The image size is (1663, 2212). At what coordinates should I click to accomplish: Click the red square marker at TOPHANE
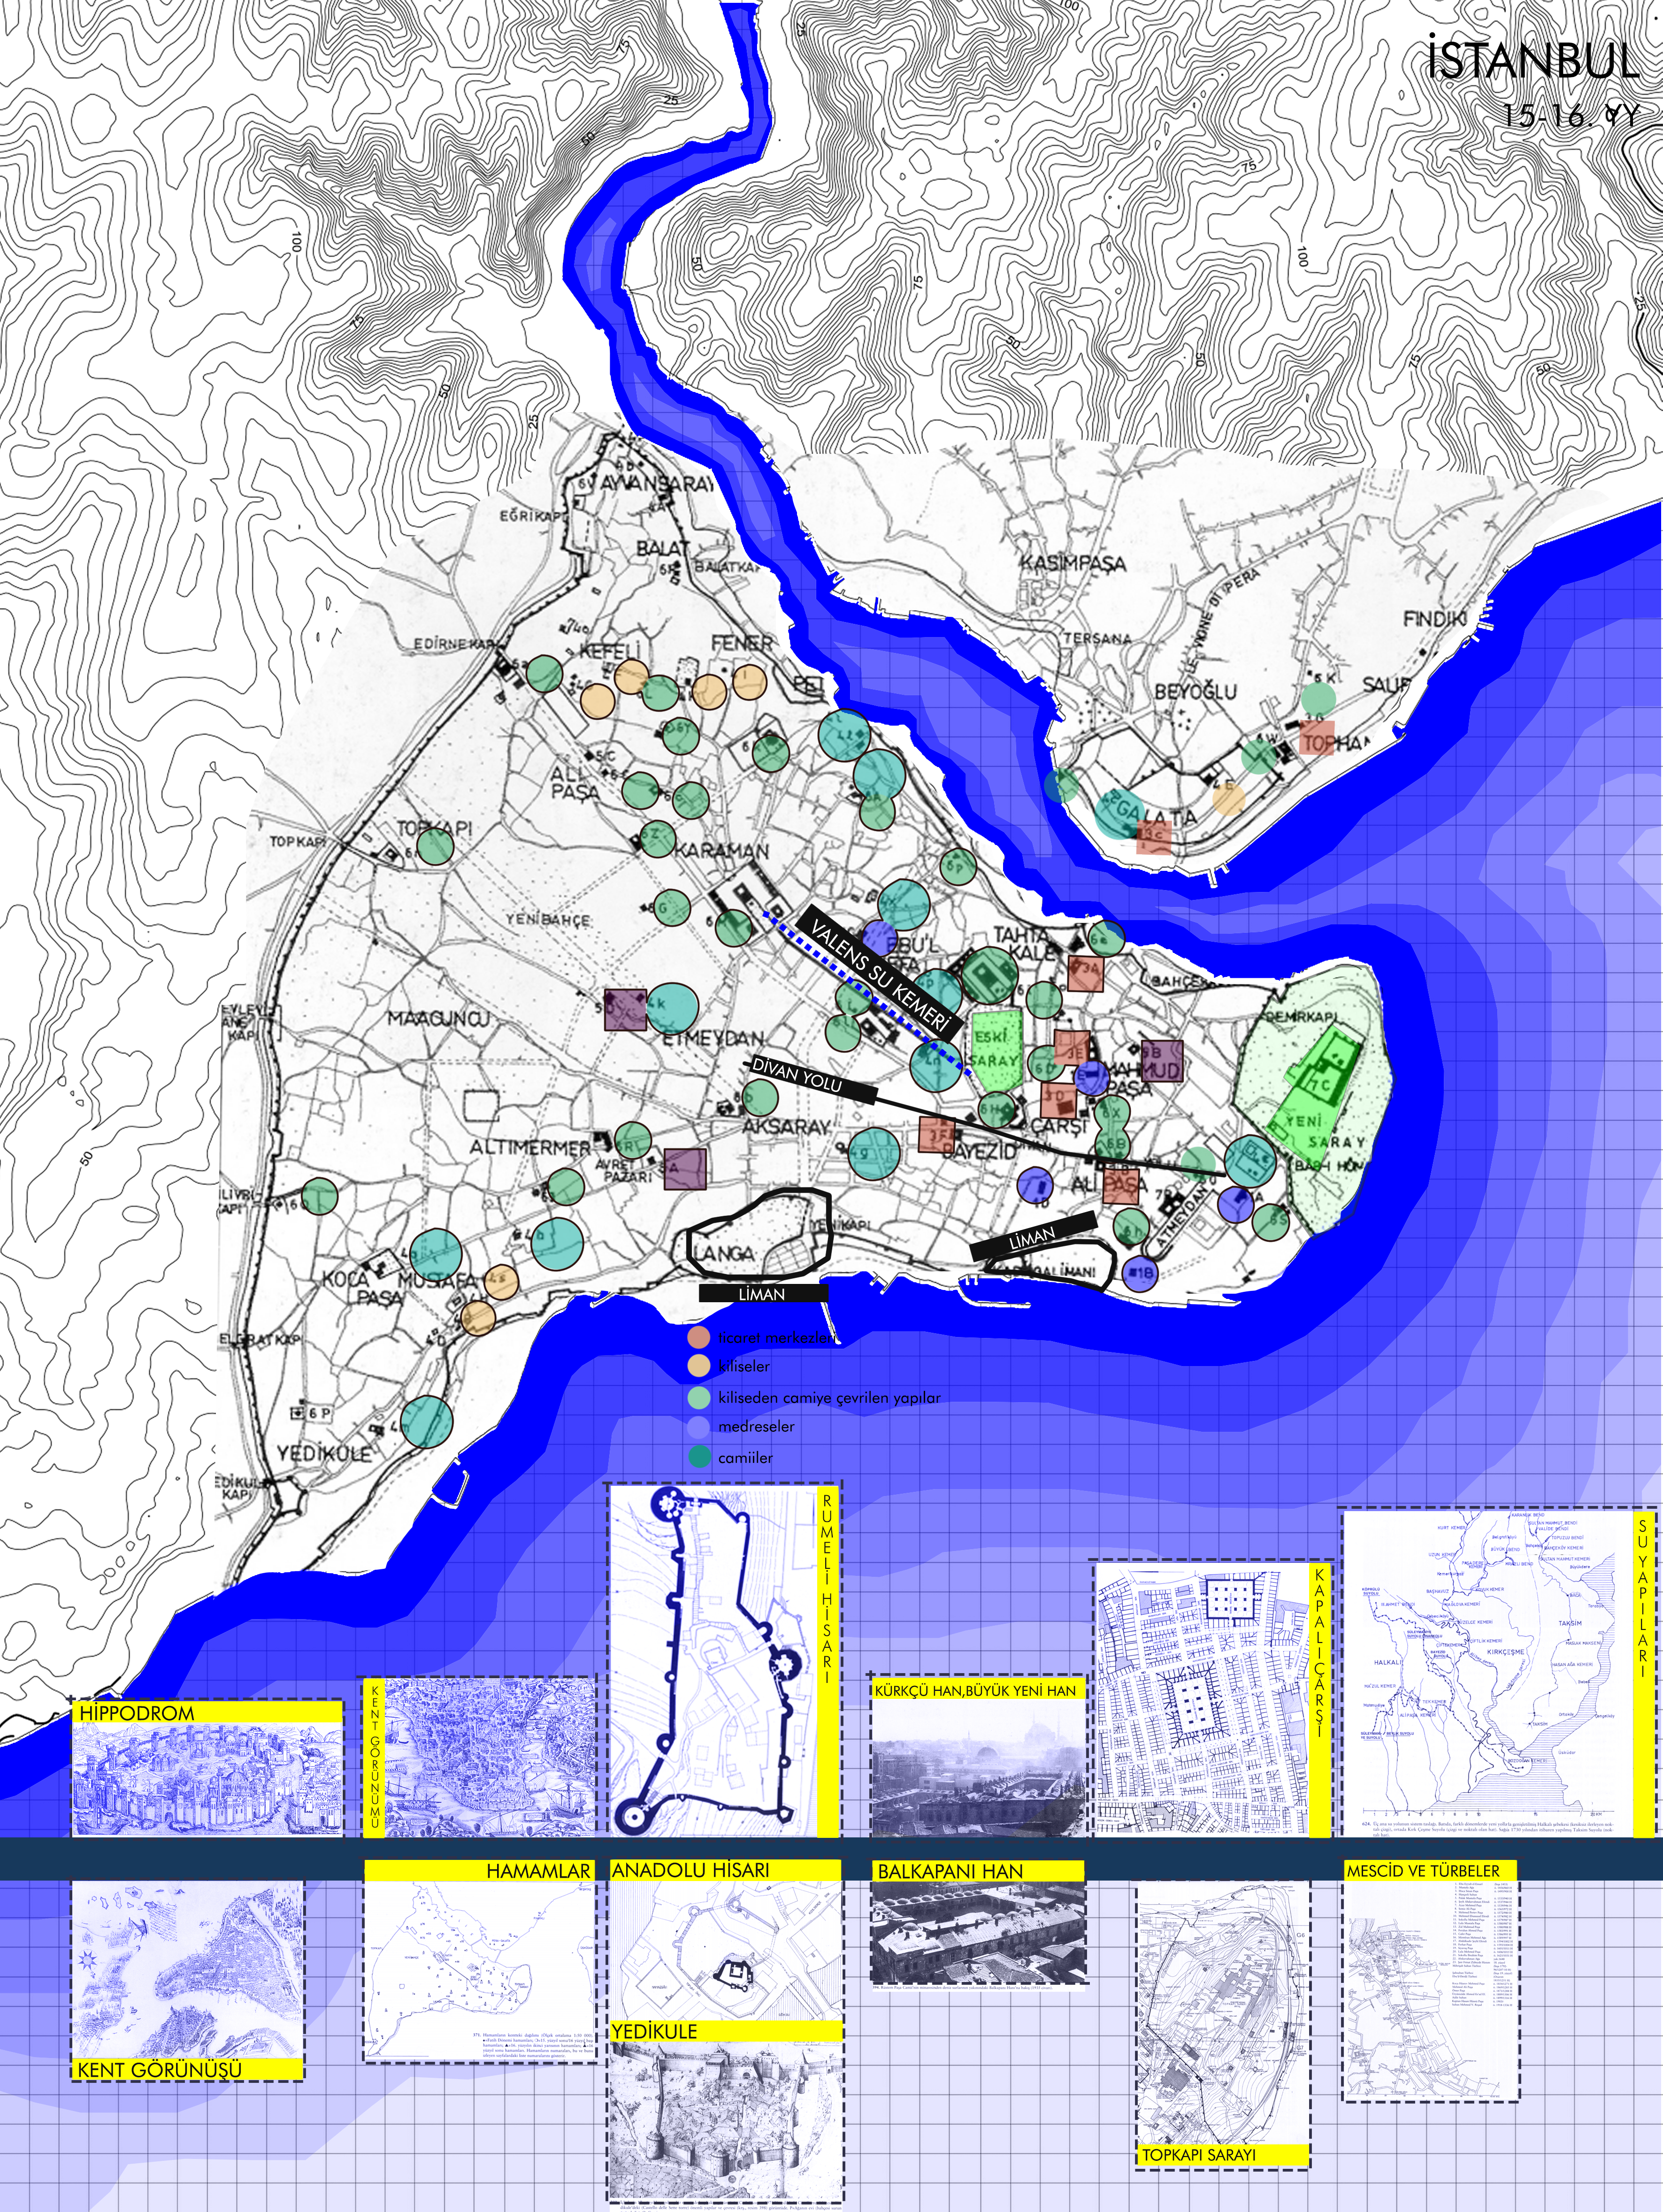coord(1318,738)
